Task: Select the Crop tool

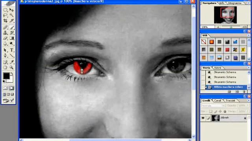Action: (5, 21)
